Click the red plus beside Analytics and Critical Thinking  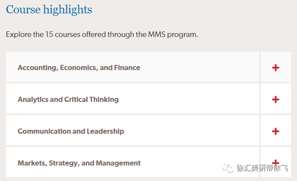coord(275,99)
